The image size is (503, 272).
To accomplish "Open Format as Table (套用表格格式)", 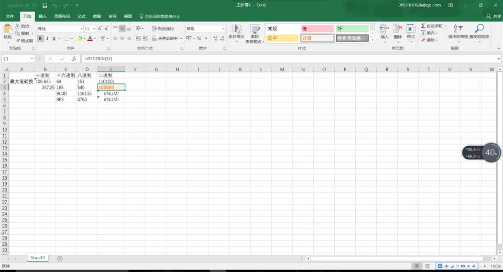I will click(255, 34).
